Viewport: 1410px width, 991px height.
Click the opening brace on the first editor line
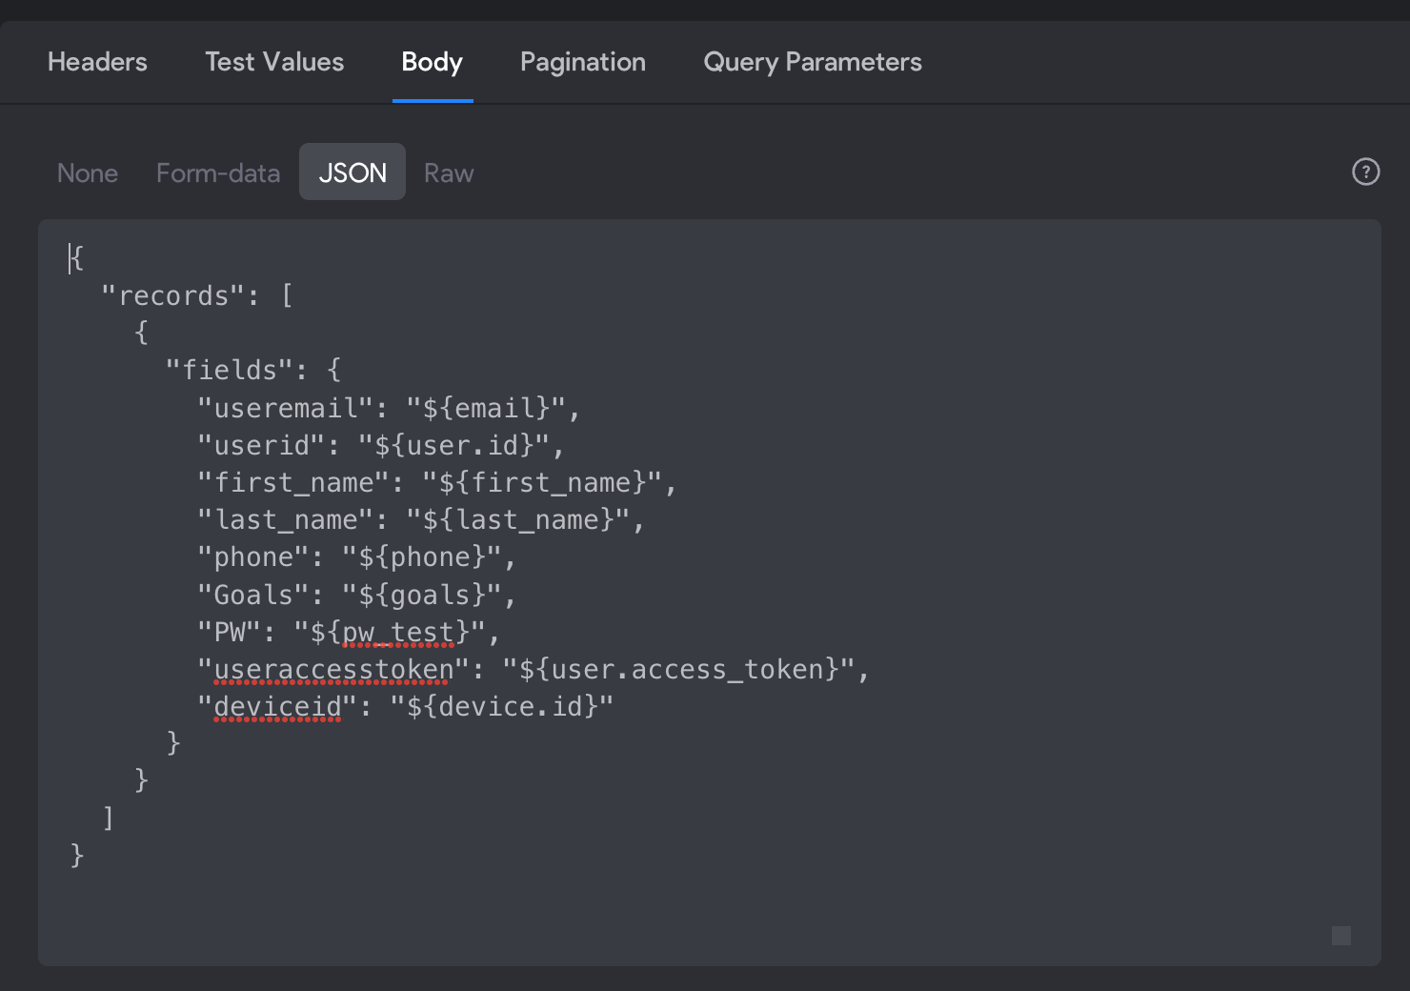(x=77, y=258)
